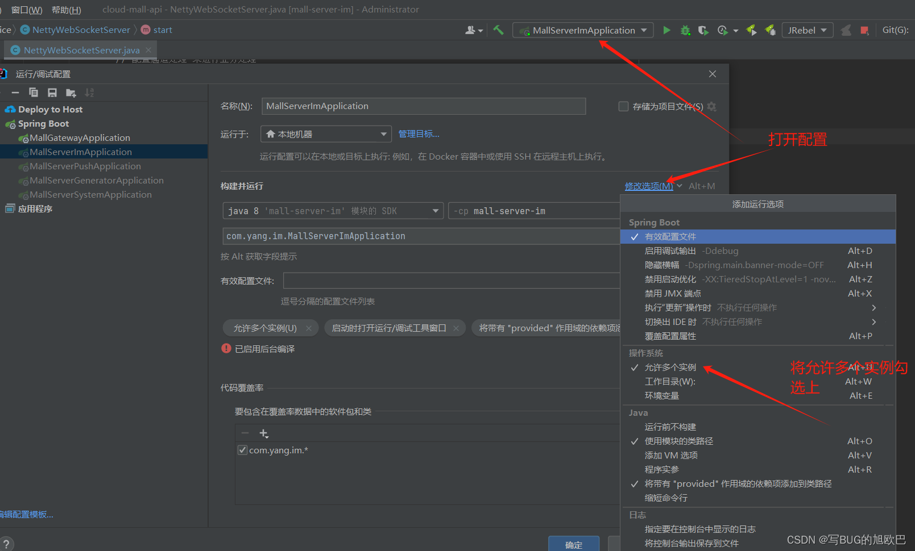
Task: Toggle 允许多个实例 in the options popup
Action: coord(671,367)
